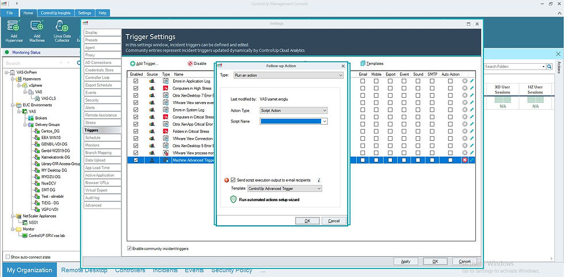Select the NS01 NetScaler appliance
564x277 pixels.
pyautogui.click(x=30, y=222)
